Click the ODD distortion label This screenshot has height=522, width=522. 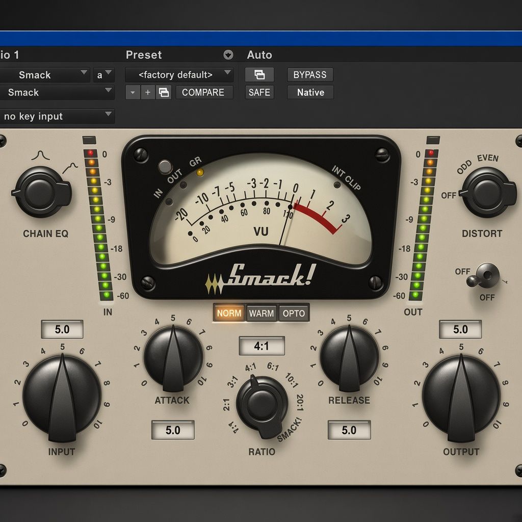tap(464, 167)
